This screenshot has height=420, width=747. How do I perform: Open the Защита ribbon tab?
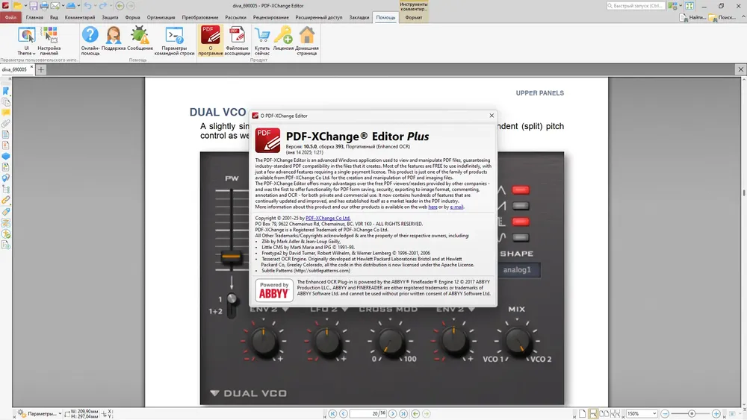tap(110, 17)
